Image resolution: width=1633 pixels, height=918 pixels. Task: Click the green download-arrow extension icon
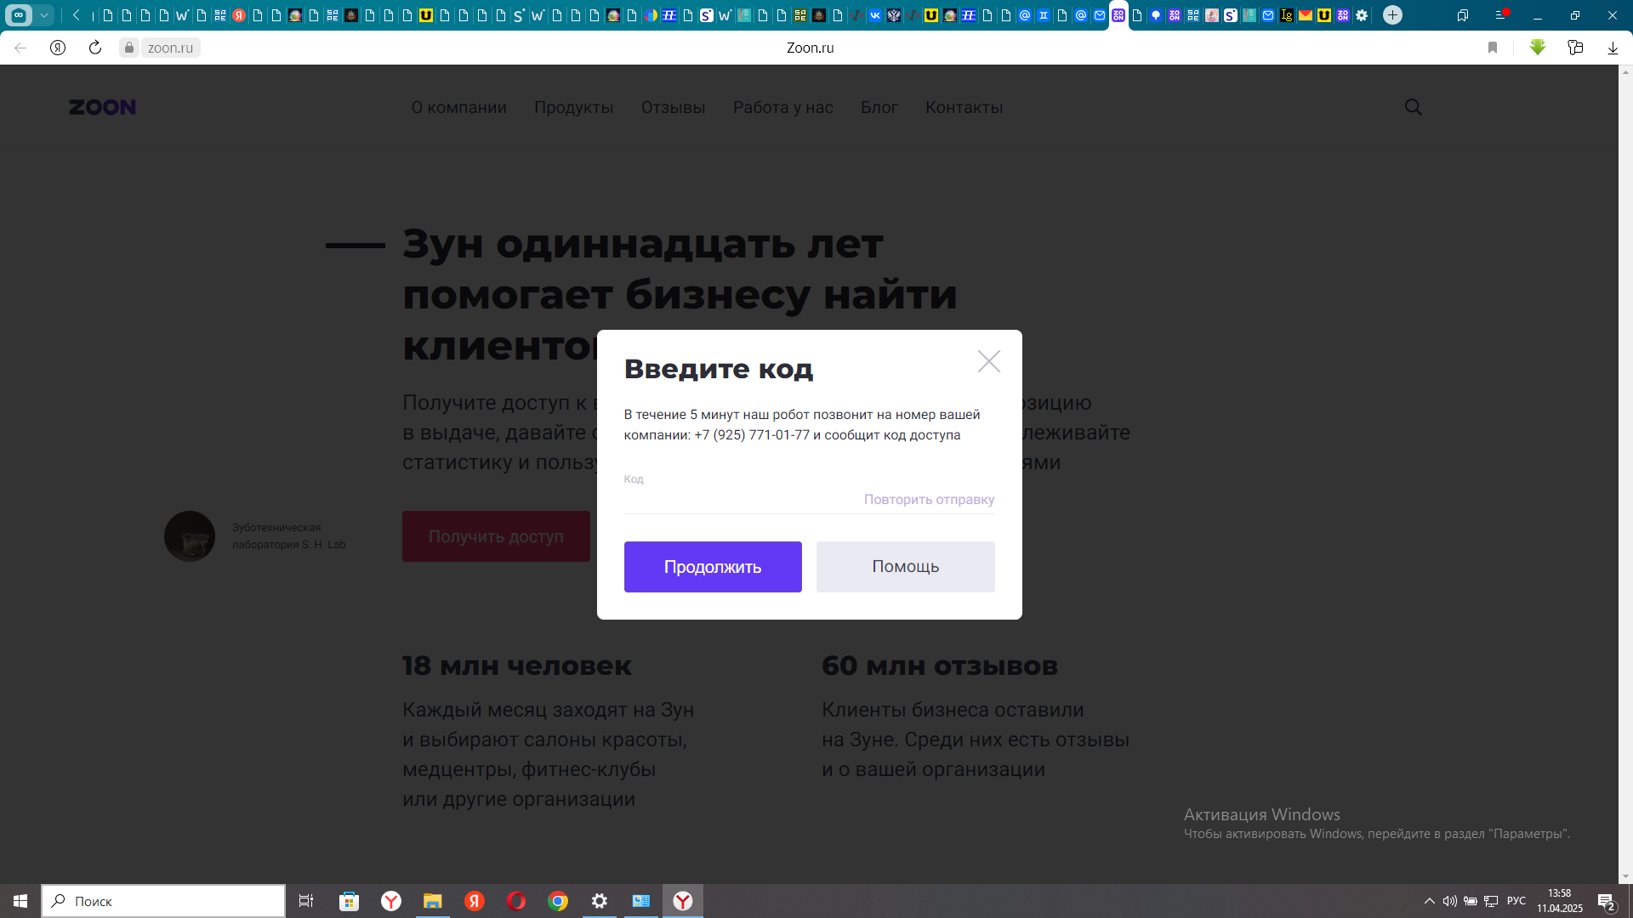pyautogui.click(x=1537, y=48)
